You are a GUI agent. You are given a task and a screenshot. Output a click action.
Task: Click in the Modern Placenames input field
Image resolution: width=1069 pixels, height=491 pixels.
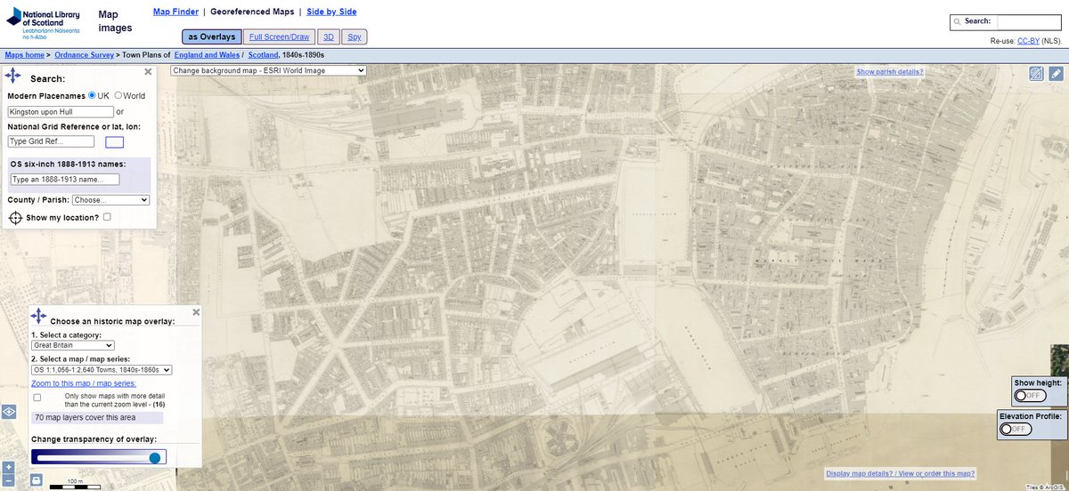[61, 112]
